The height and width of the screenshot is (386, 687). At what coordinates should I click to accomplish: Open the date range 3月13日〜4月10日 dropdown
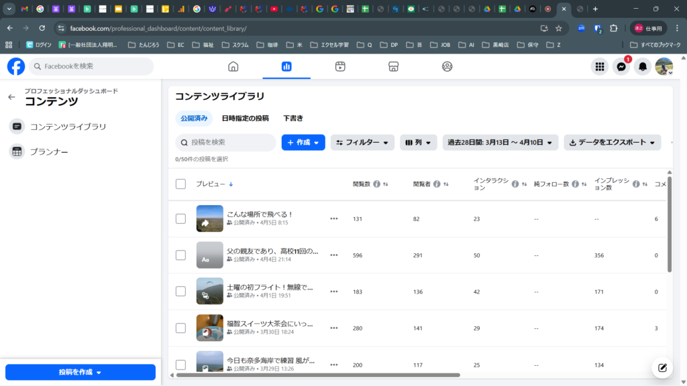[500, 142]
